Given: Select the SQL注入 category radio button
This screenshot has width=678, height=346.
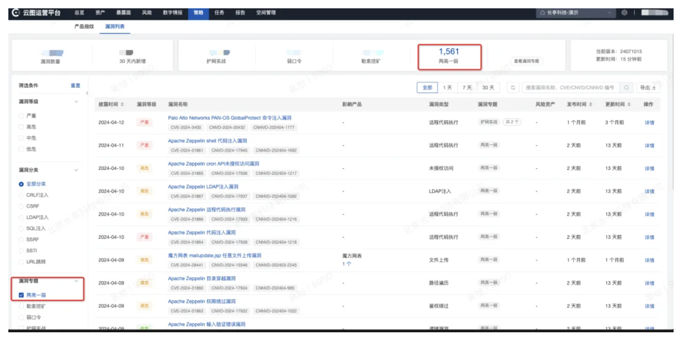Looking at the screenshot, I should coord(21,228).
